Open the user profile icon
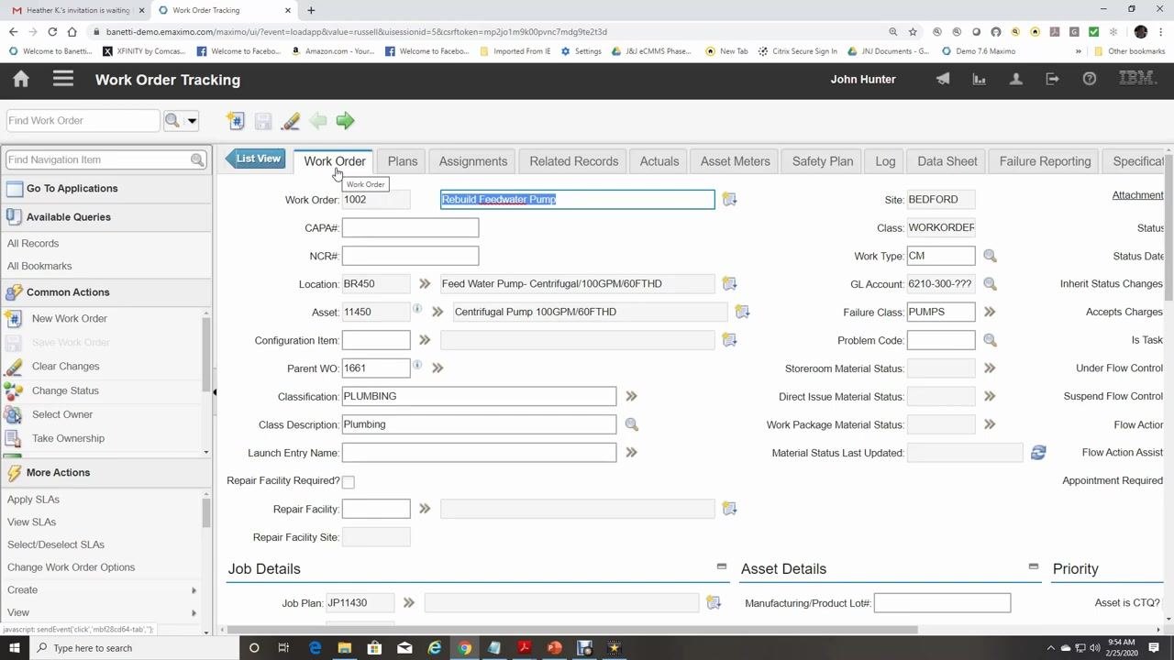The image size is (1174, 660). 1016,80
